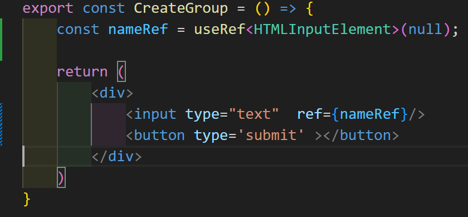Click the opening '<div>' tag
This screenshot has height=217, width=468.
[x=112, y=93]
